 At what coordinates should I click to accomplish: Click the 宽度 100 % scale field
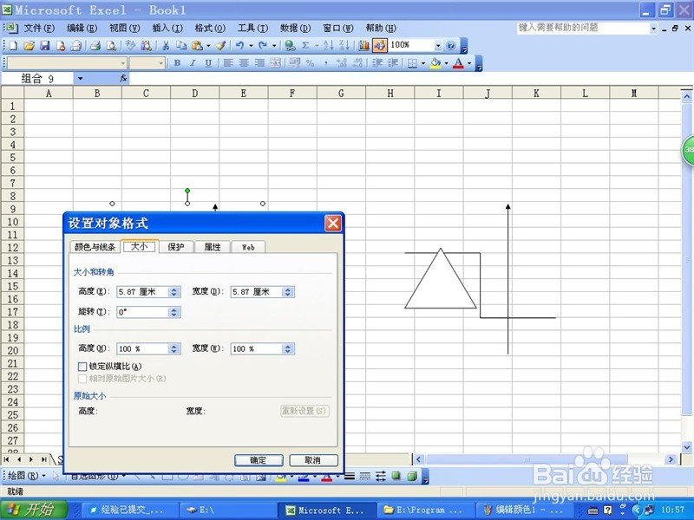(257, 349)
